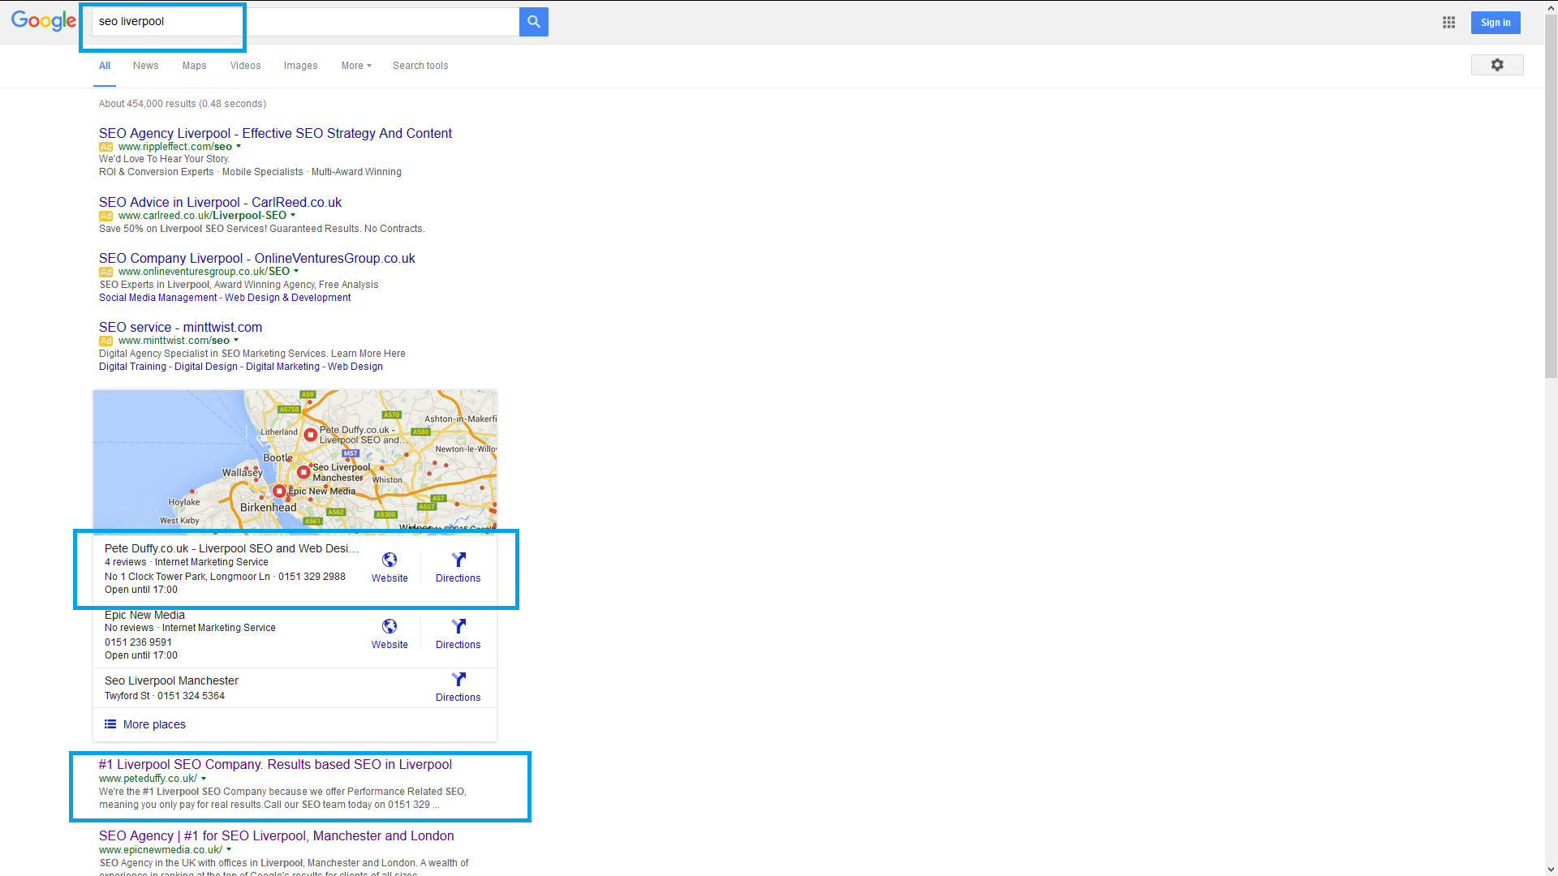Click About 454,000 results stats text
The height and width of the screenshot is (876, 1558).
tap(183, 104)
